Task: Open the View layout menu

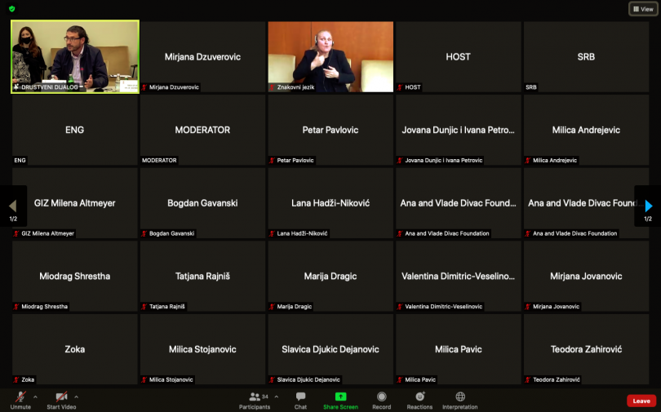Action: (x=642, y=9)
